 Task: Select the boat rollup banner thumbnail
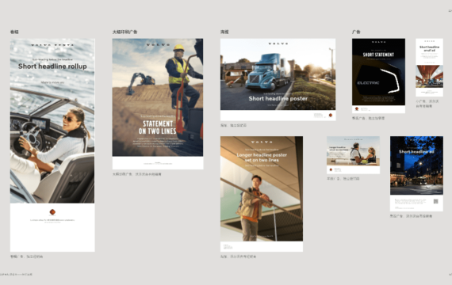click(x=52, y=145)
